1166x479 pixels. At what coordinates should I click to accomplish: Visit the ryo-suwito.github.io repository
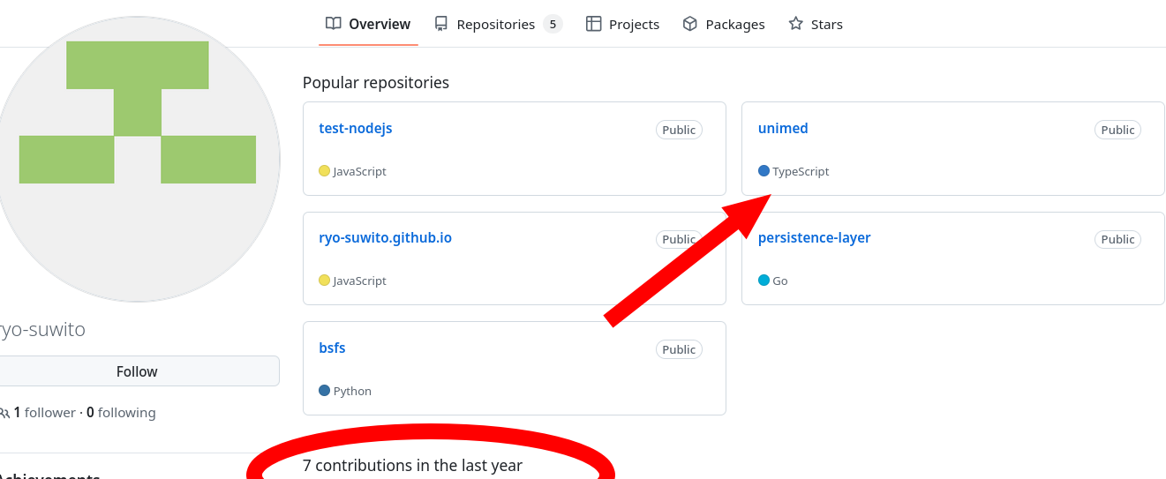[x=385, y=237]
